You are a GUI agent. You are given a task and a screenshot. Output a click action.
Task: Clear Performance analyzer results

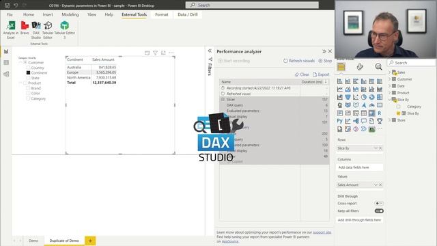[x=302, y=74]
